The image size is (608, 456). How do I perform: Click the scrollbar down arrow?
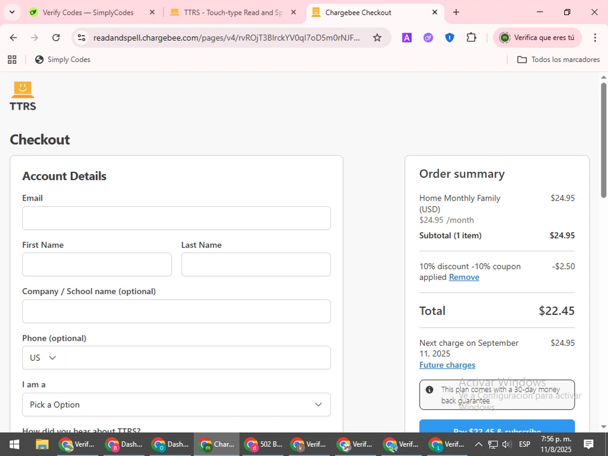click(x=603, y=427)
